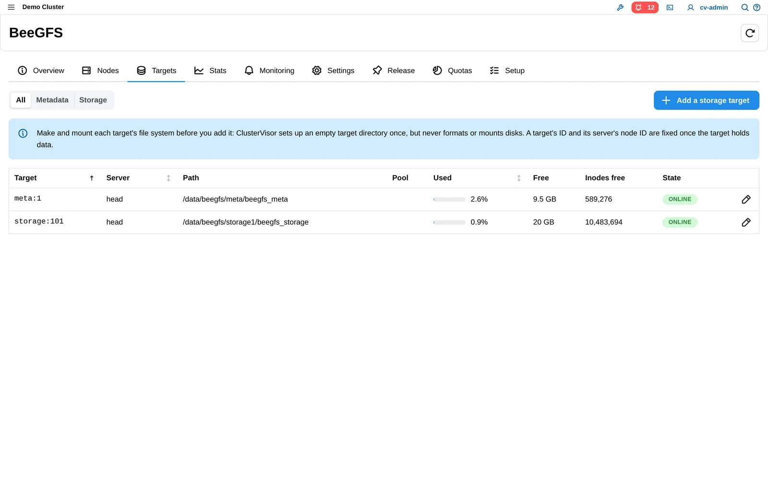This screenshot has height=480, width=768.
Task: Click the /data/beegfs/storage1/beegfs_storage path
Action: click(x=246, y=222)
